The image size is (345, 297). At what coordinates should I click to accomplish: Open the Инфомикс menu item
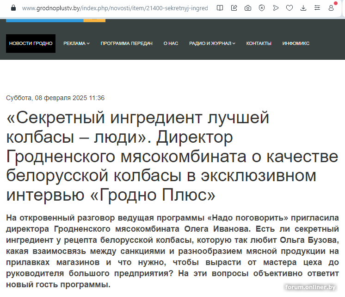pos(296,44)
